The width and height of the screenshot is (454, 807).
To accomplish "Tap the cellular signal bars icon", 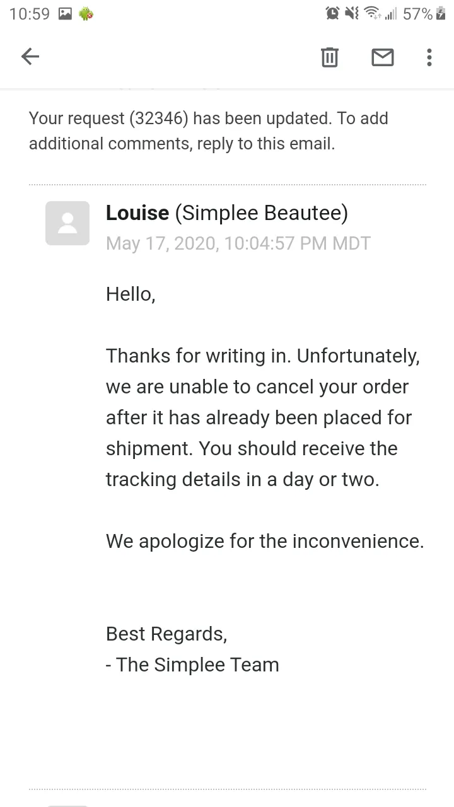I will tap(391, 13).
